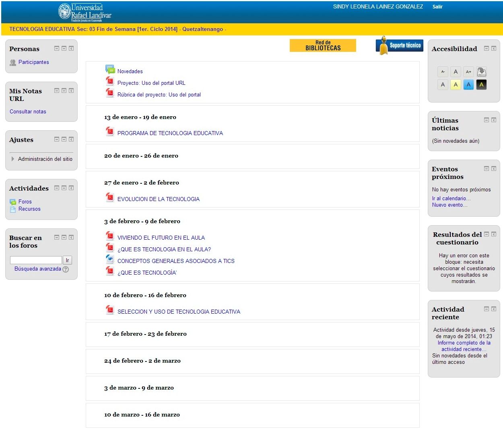Hide the Eventos próximos block contents
The image size is (503, 429).
(487, 169)
